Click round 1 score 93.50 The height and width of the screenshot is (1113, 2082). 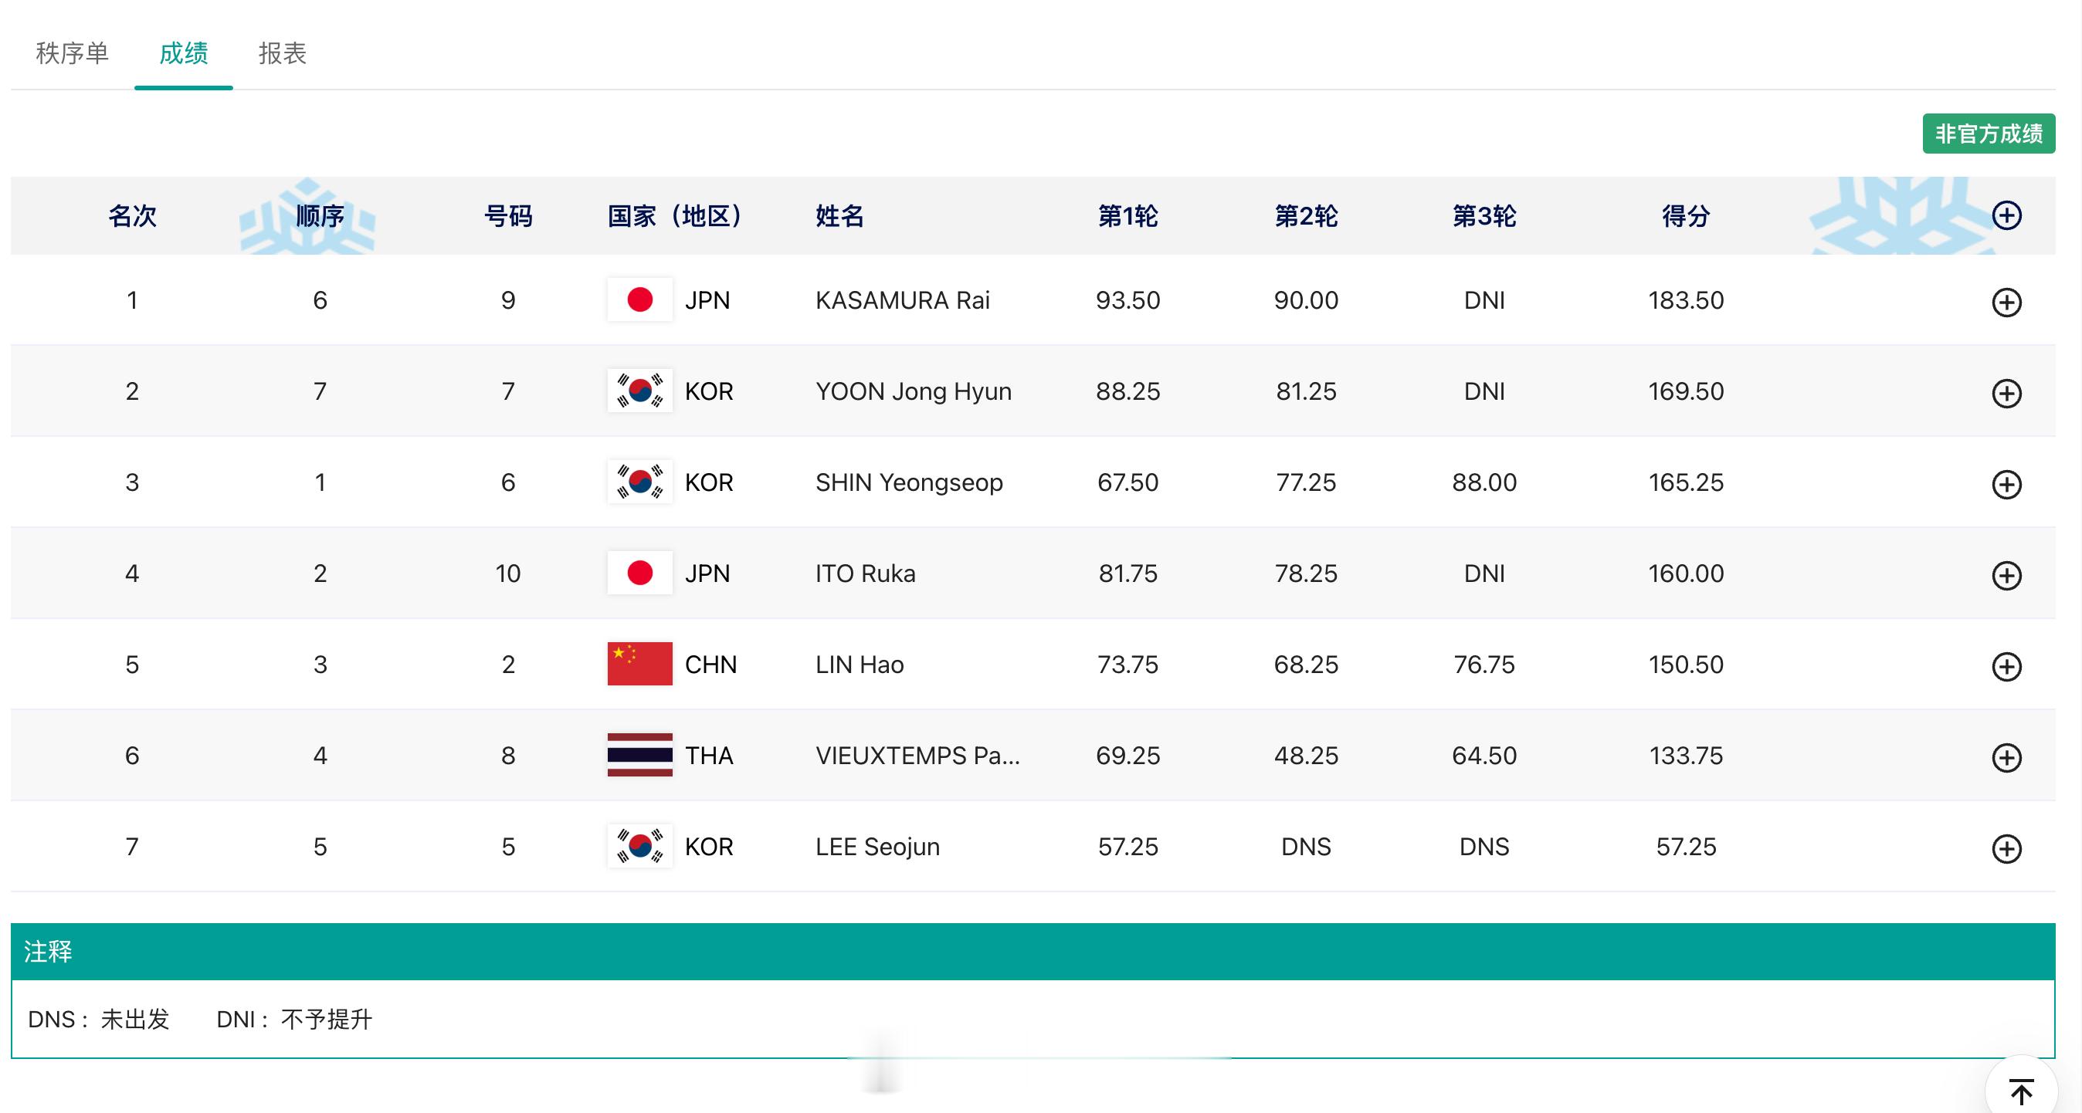point(1127,300)
